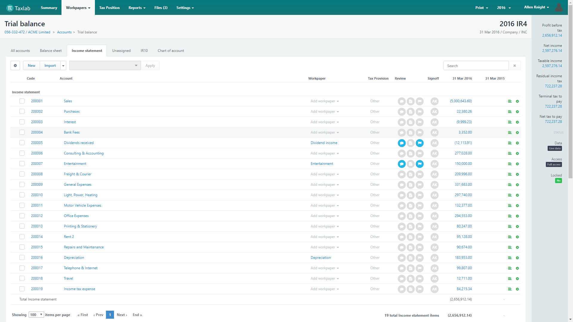Viewport: 573px width, 322px height.
Task: Expand the Reports dropdown menu
Action: (x=137, y=7)
